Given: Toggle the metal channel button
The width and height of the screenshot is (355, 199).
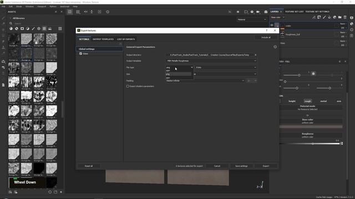Looking at the screenshot, I should [x=323, y=101].
